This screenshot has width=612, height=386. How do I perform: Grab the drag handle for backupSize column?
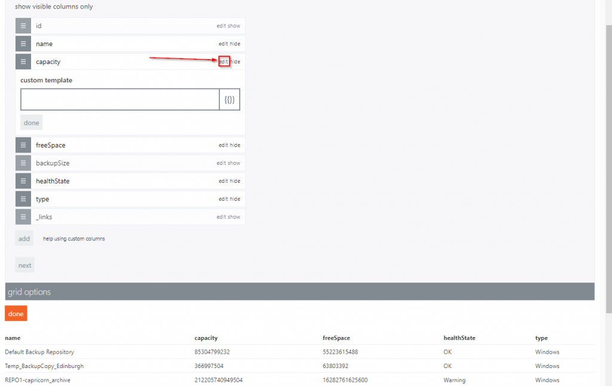pyautogui.click(x=23, y=163)
